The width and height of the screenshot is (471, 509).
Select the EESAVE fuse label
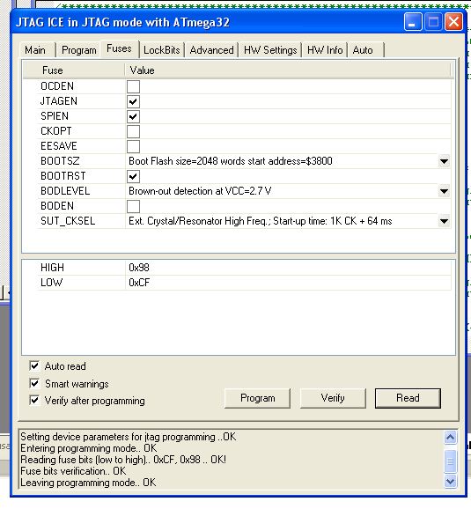click(x=59, y=146)
